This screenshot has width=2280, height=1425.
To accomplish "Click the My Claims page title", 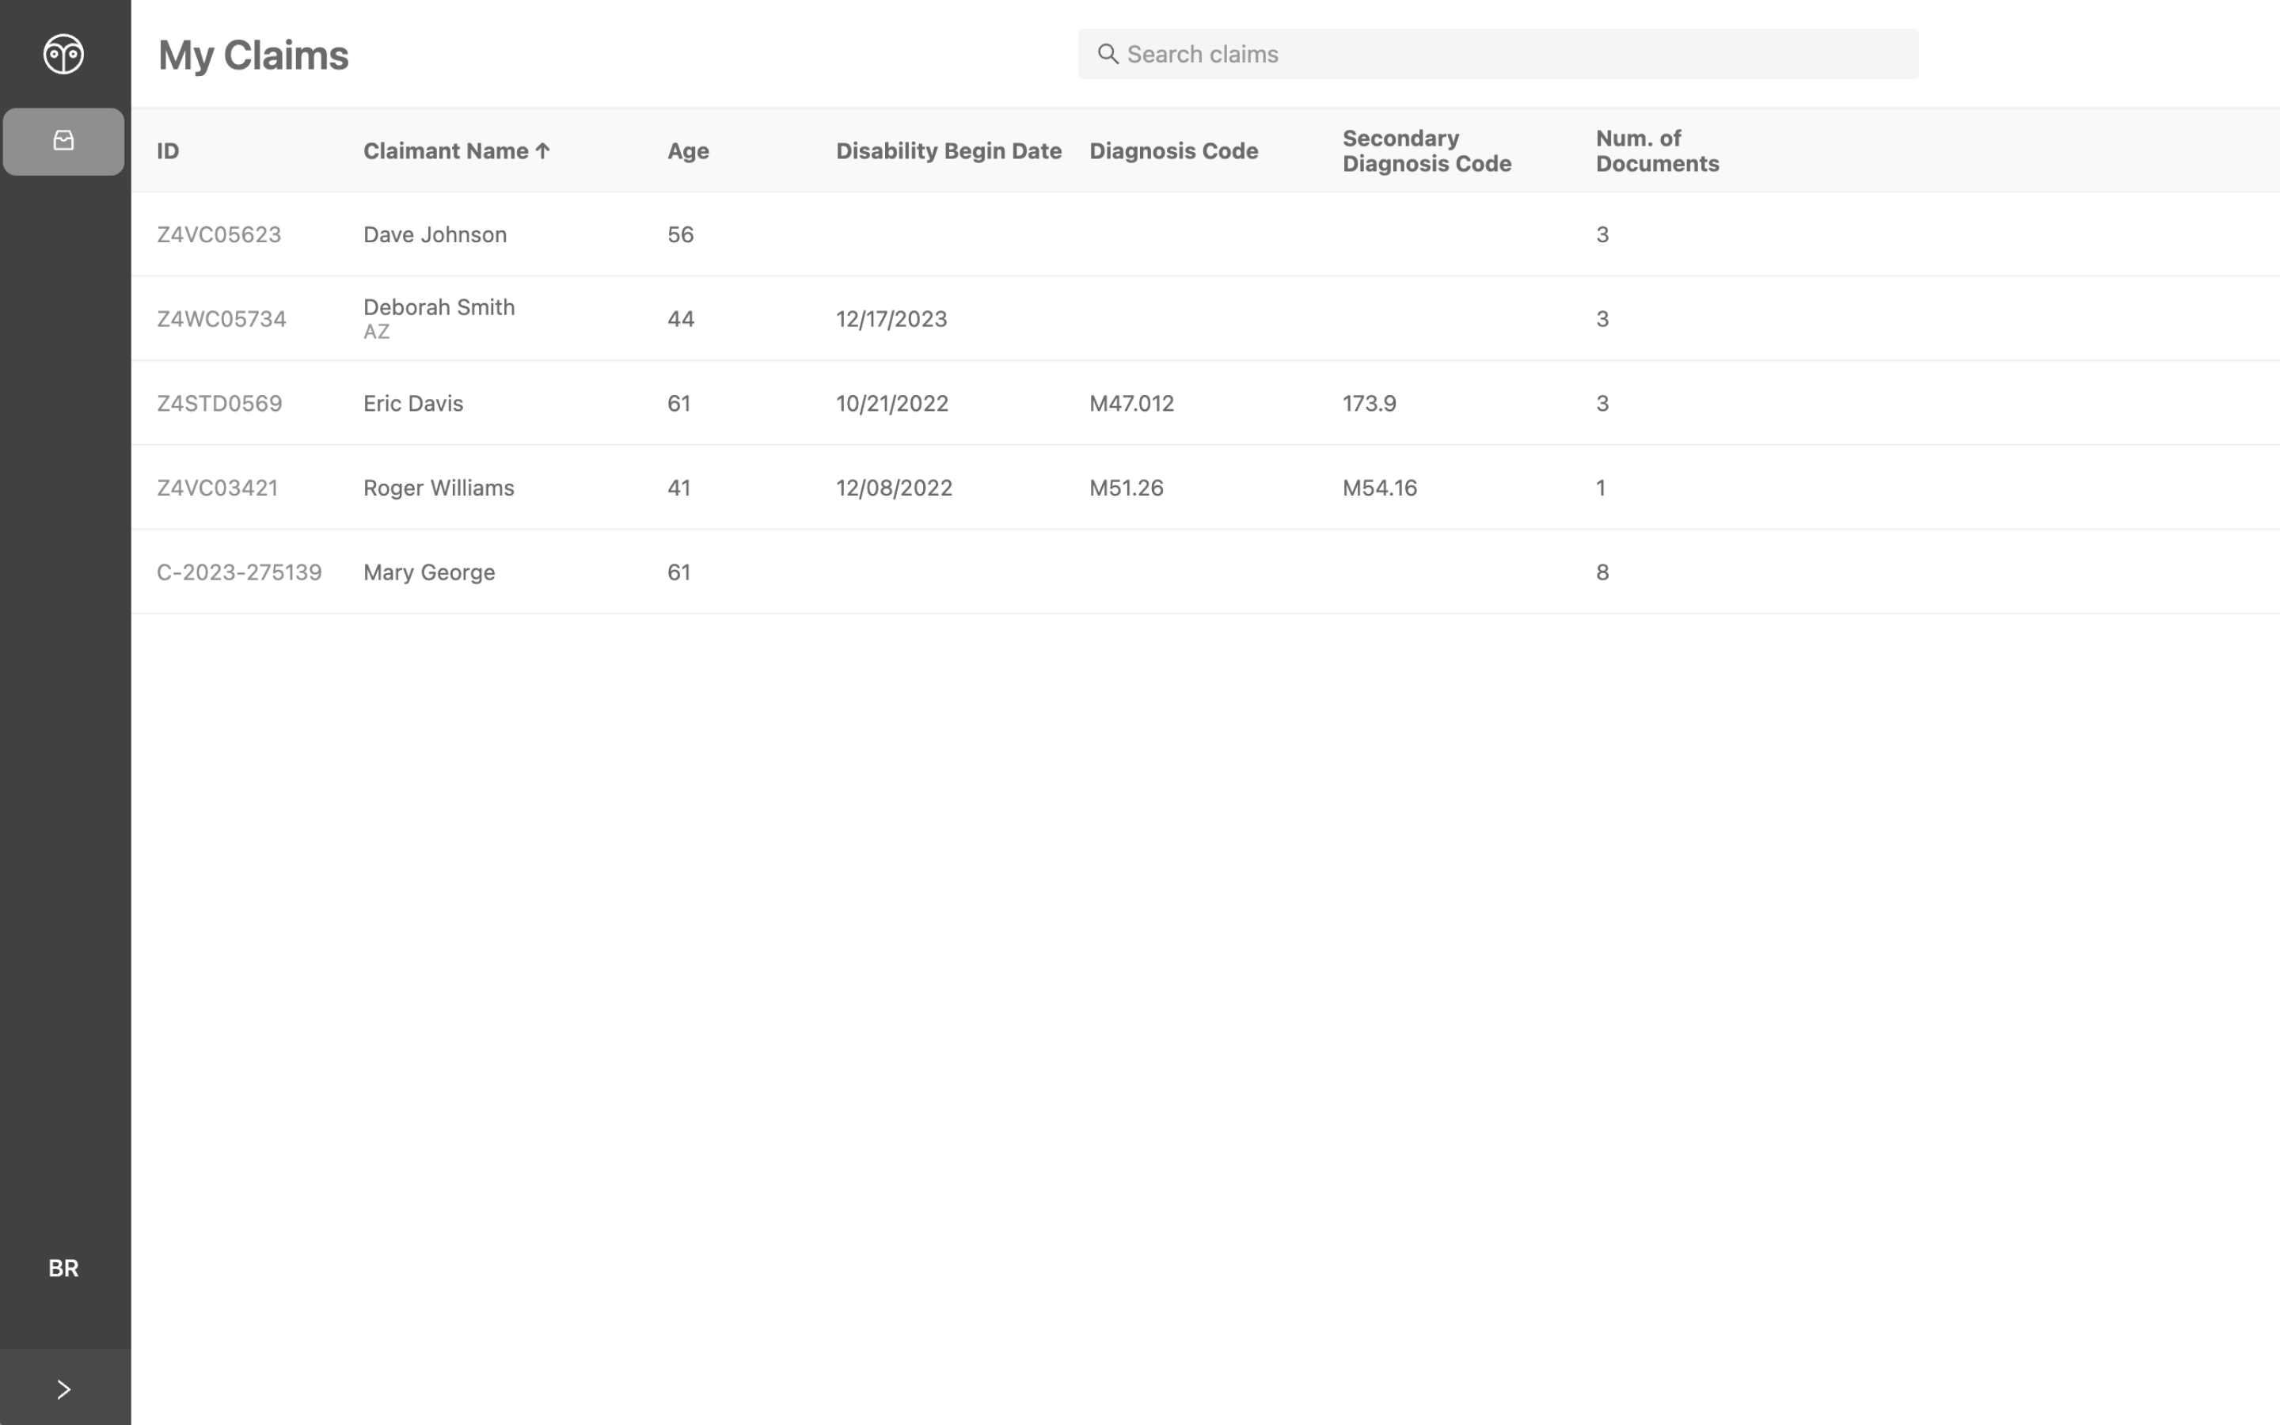I will pyautogui.click(x=253, y=55).
